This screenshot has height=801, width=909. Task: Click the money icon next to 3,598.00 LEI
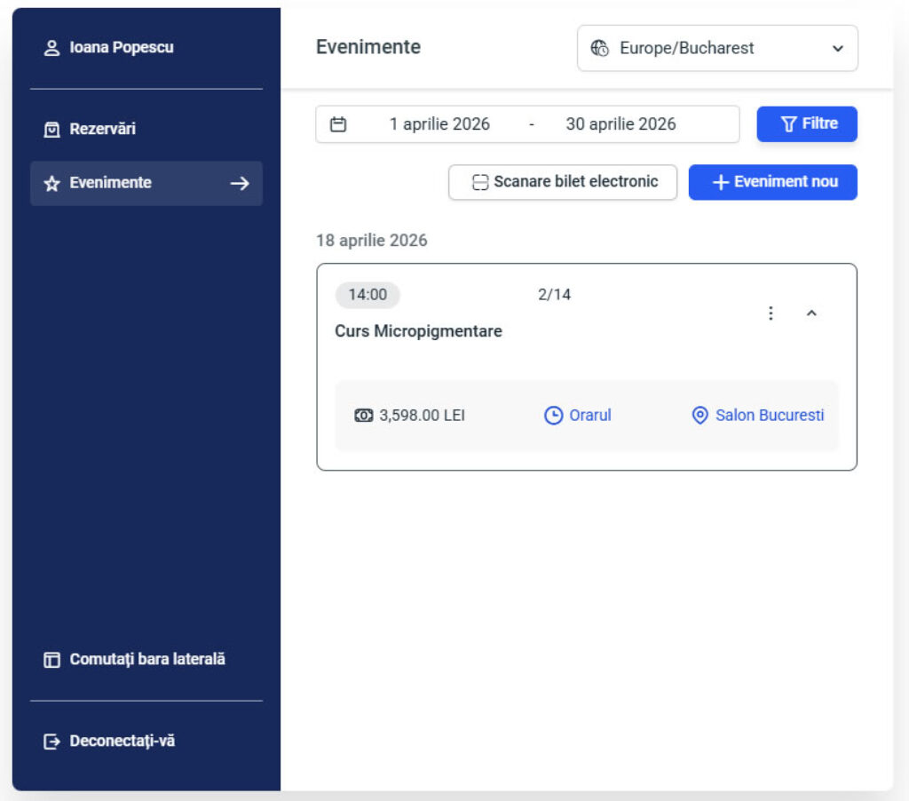pos(362,415)
